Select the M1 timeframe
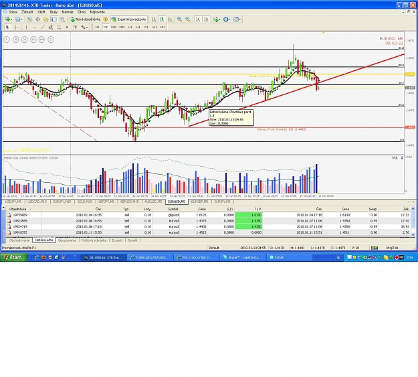The height and width of the screenshot is (377, 418). pos(97,27)
